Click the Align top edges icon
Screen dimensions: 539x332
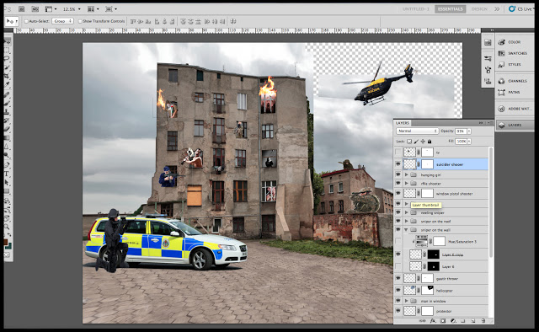click(x=133, y=21)
